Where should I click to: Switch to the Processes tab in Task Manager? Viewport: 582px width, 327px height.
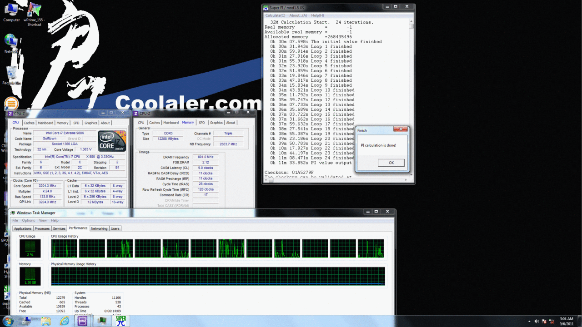coord(42,228)
